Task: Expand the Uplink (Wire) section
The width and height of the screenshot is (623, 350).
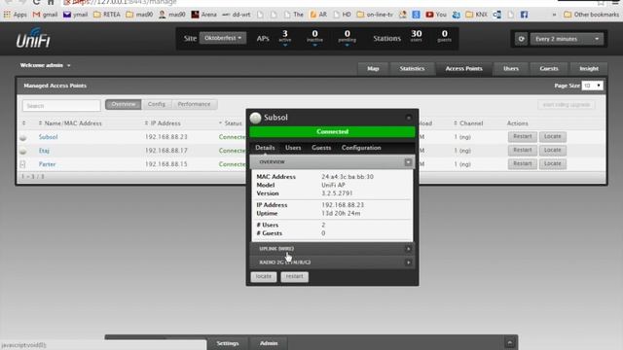Action: pos(332,249)
